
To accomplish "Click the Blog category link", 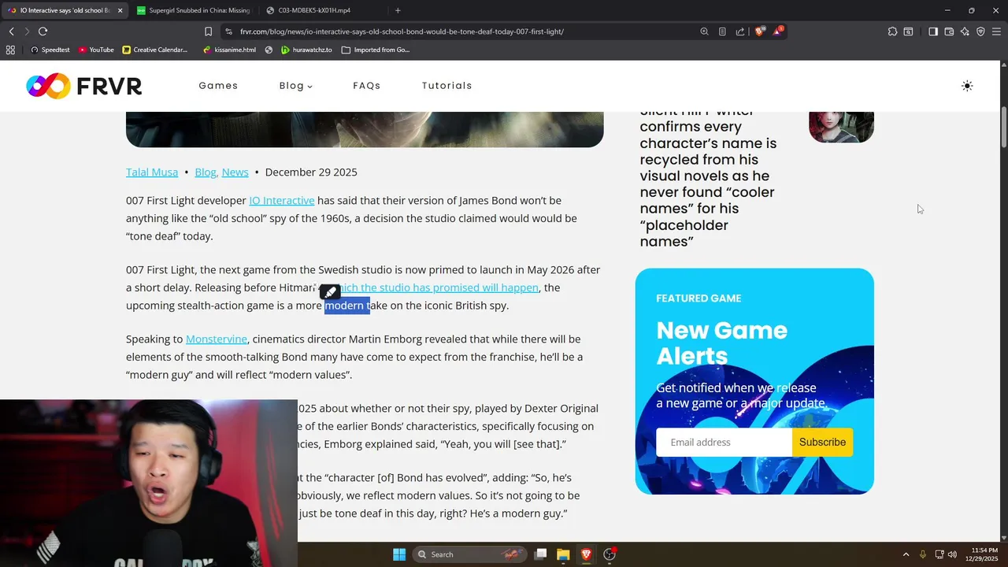I will click(x=206, y=172).
